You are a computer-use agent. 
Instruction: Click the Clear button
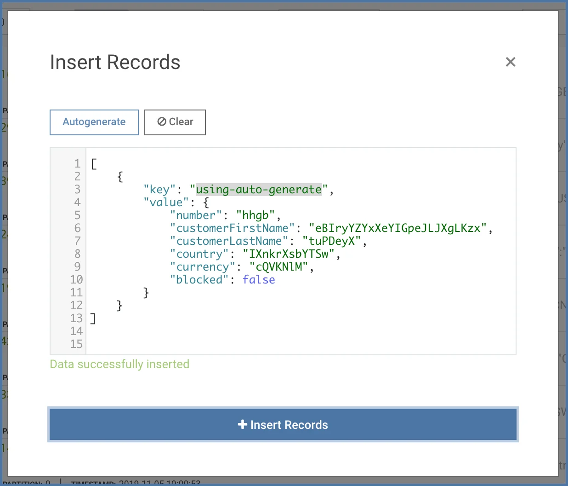[x=175, y=122]
